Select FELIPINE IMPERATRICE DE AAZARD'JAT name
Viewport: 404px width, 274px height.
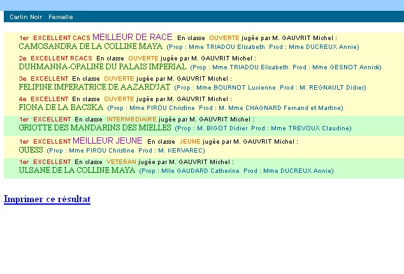coord(95,87)
